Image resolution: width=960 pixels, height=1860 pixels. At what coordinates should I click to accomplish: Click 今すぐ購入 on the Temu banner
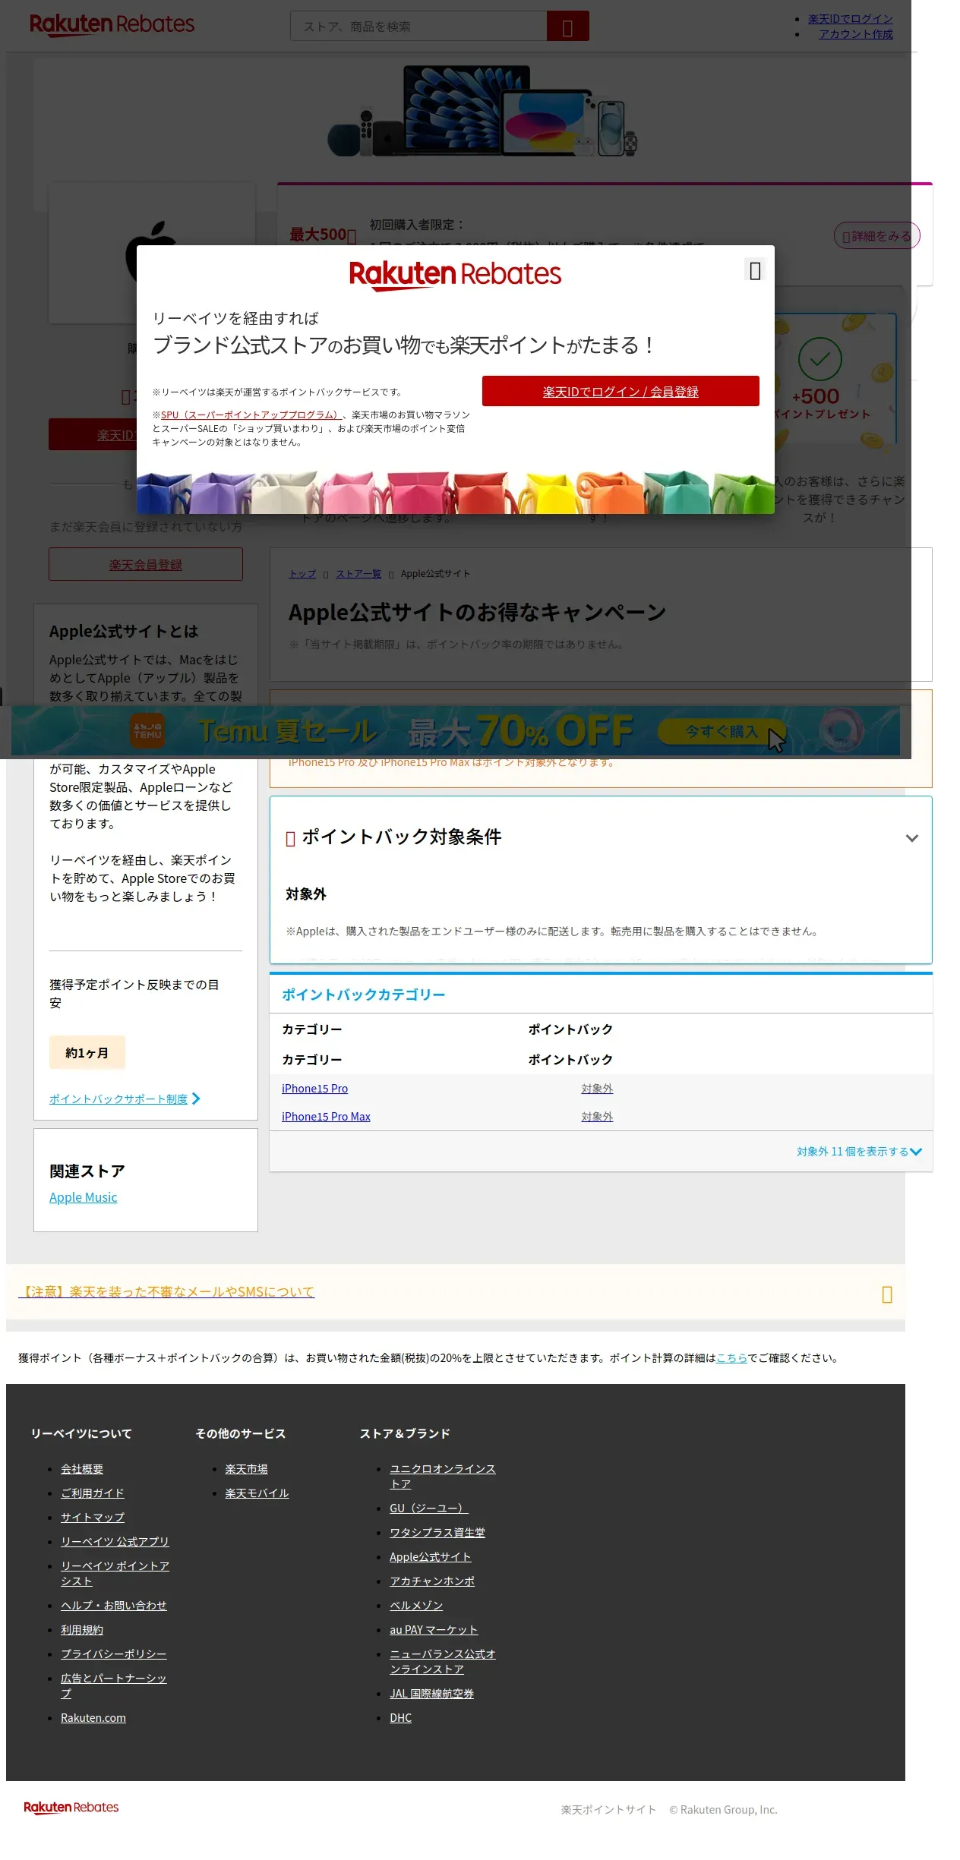(x=722, y=731)
